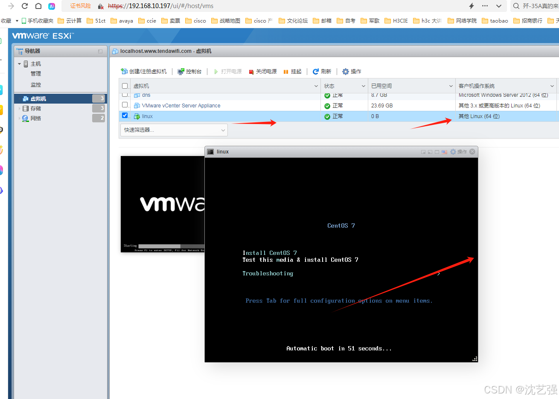Open the H3CIE bookmarks folder
Image resolution: width=559 pixels, height=399 pixels.
[x=396, y=20]
